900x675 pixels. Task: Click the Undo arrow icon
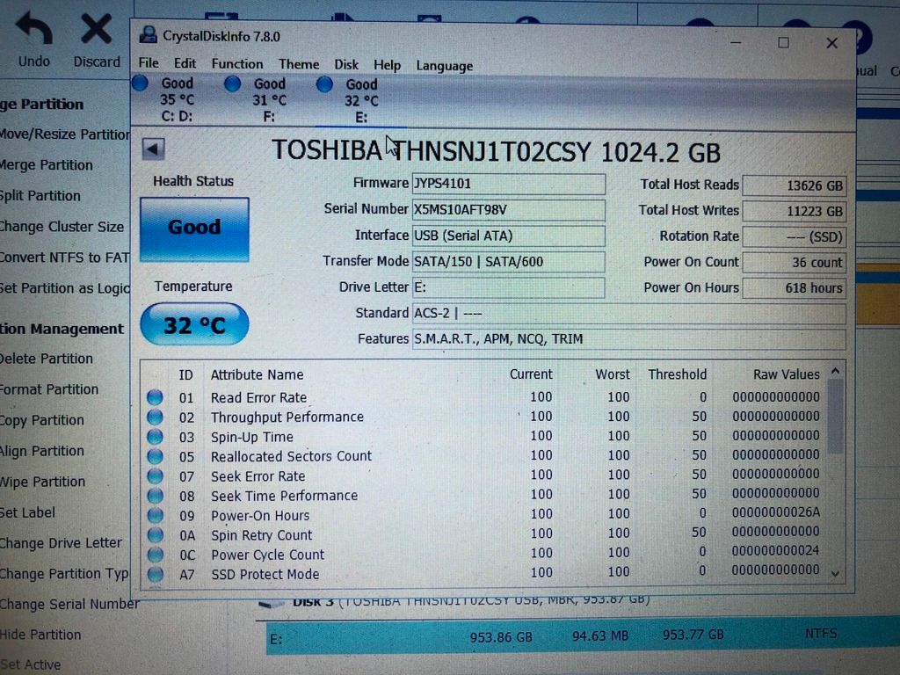point(34,29)
